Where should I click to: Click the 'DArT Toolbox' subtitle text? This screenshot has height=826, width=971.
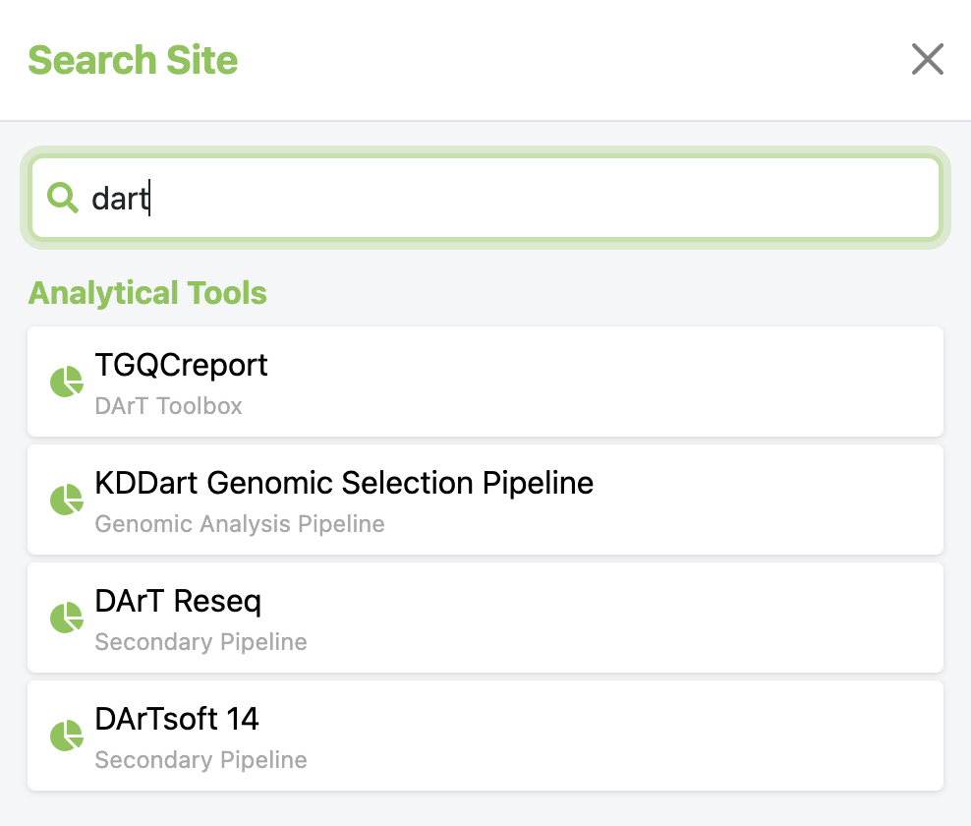pyautogui.click(x=168, y=406)
